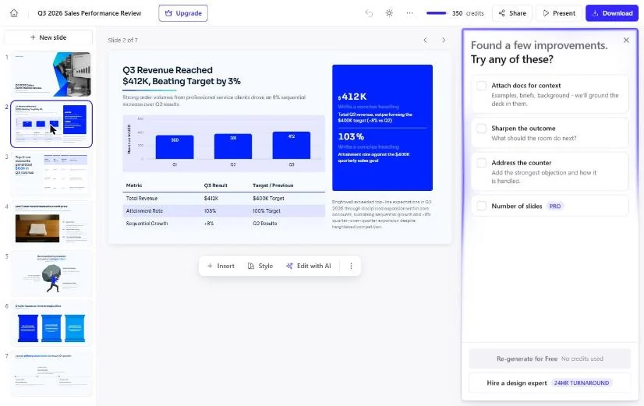
Task: Click the PRO badge
Action: tap(555, 206)
